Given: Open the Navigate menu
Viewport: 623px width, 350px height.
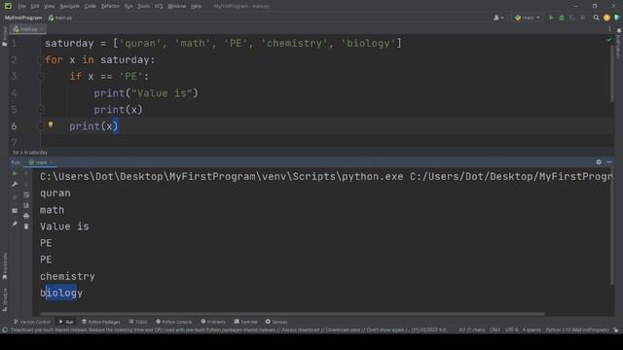Looking at the screenshot, I should 69,6.
